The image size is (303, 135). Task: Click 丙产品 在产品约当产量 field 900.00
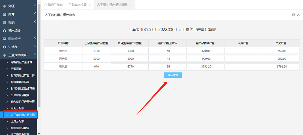pyautogui.click(x=205, y=59)
